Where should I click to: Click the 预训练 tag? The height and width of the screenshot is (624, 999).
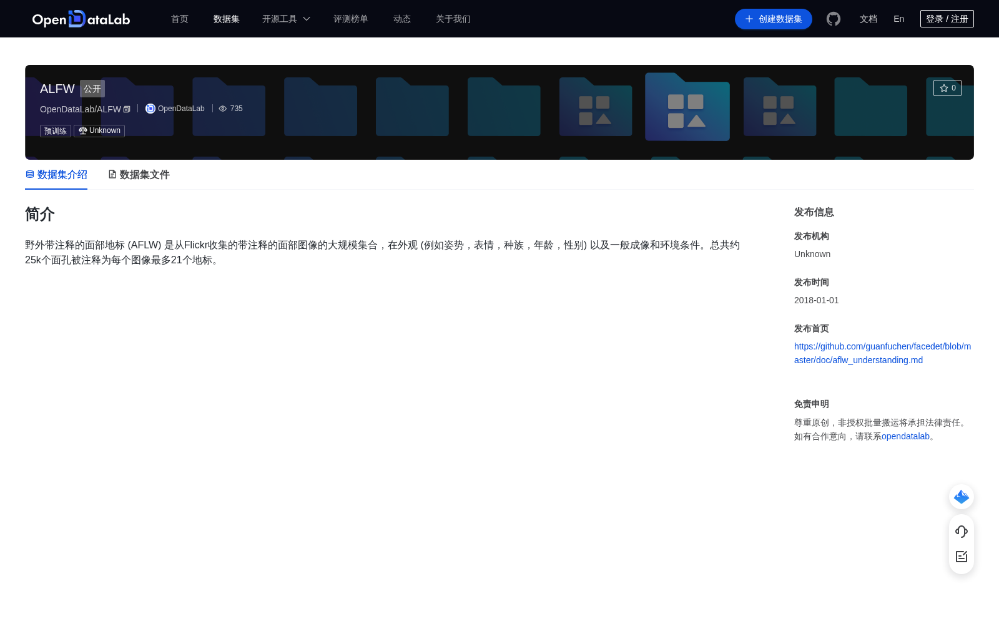pyautogui.click(x=56, y=131)
